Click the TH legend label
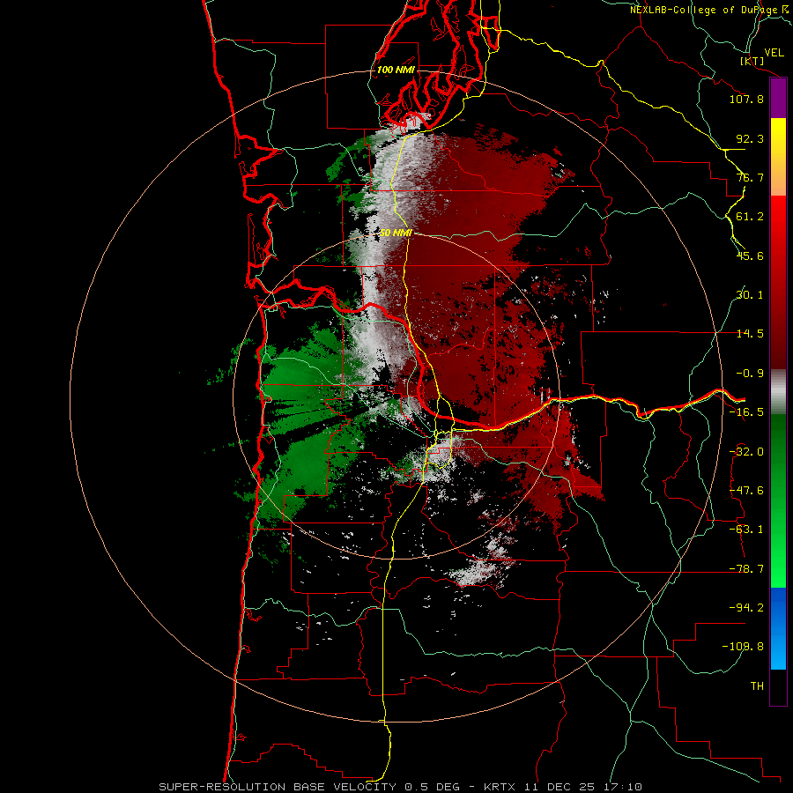Viewport: 793px width, 793px height. click(x=757, y=686)
